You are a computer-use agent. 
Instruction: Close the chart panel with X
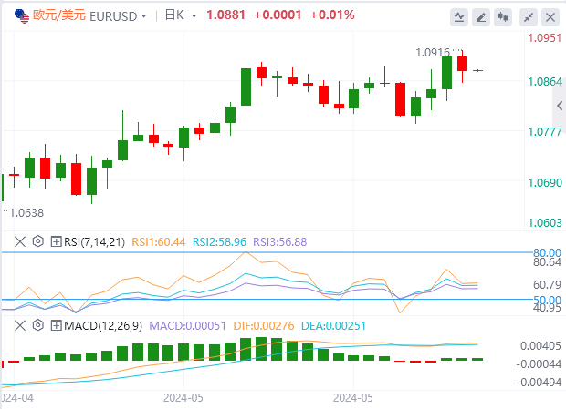(x=550, y=17)
